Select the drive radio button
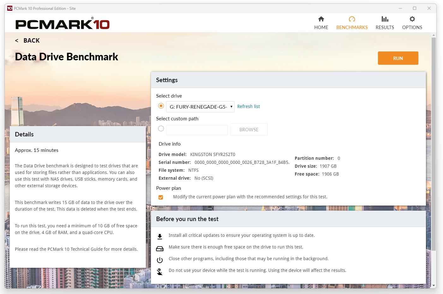This screenshot has width=443, height=294. (161, 106)
